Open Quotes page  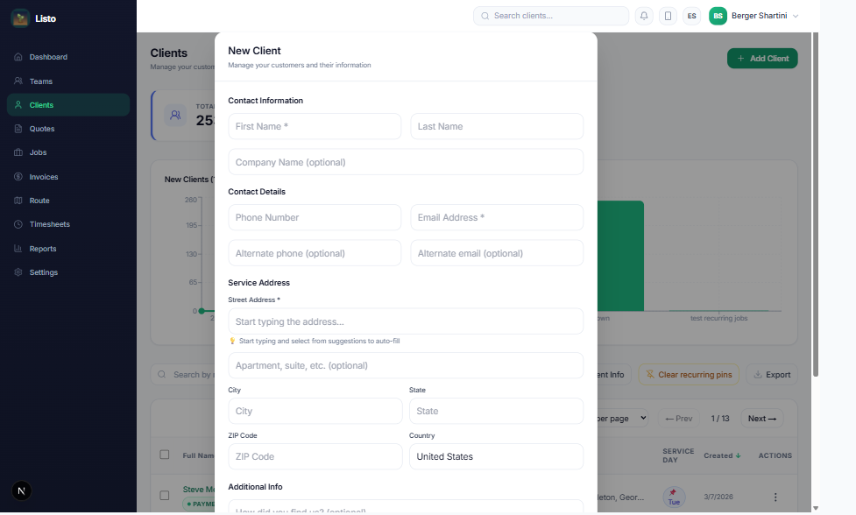[68, 129]
